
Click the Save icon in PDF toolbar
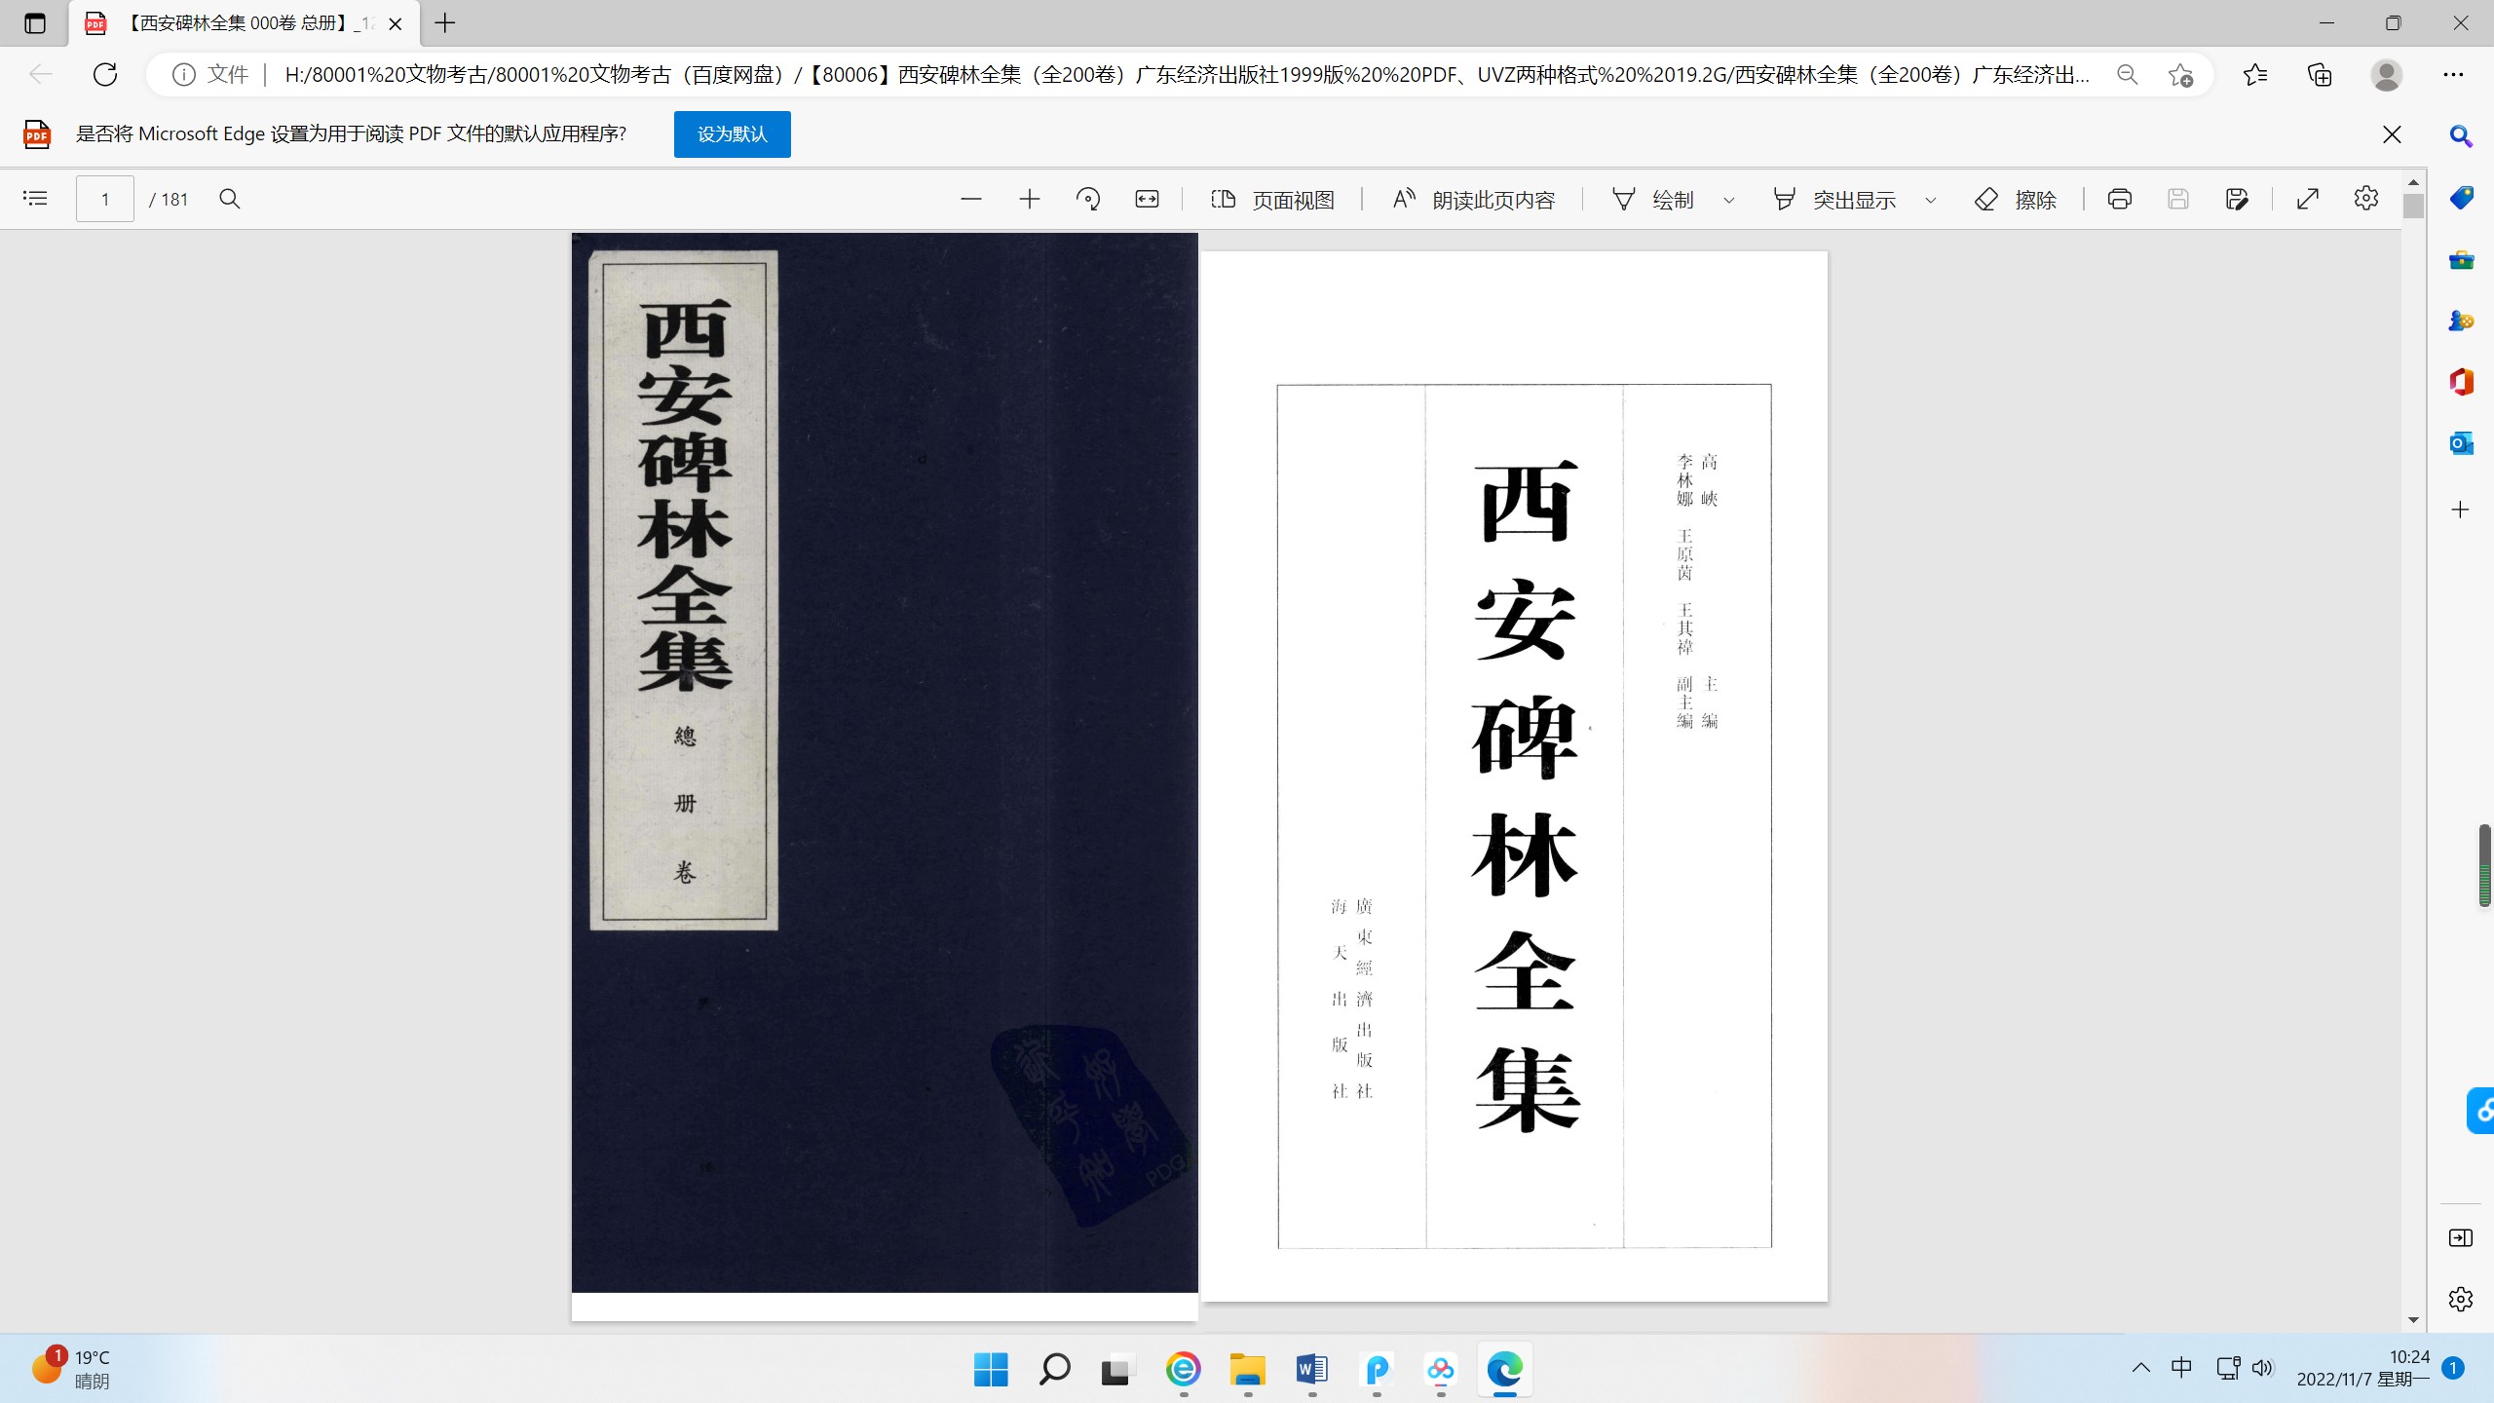(2178, 199)
